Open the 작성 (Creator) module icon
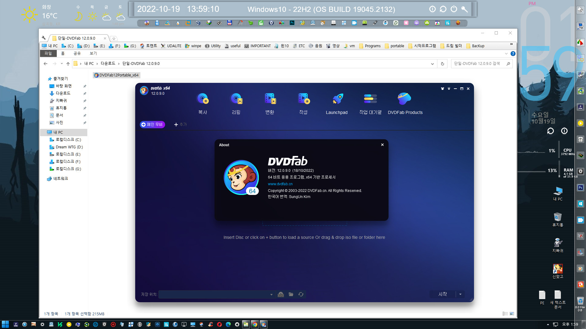Viewport: 586px width, 329px height. (303, 99)
